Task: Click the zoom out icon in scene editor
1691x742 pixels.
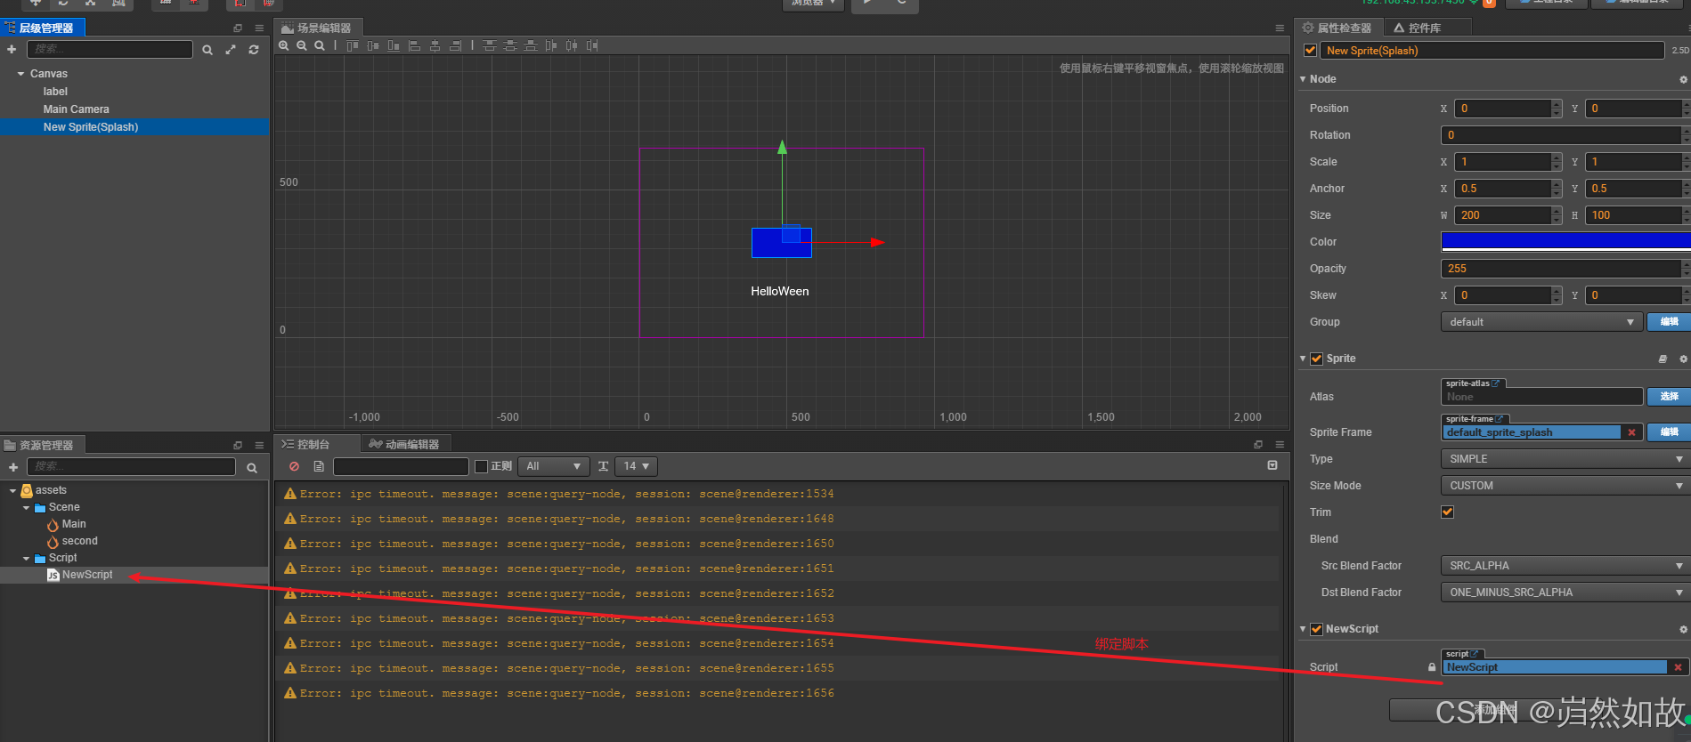Action: [302, 45]
